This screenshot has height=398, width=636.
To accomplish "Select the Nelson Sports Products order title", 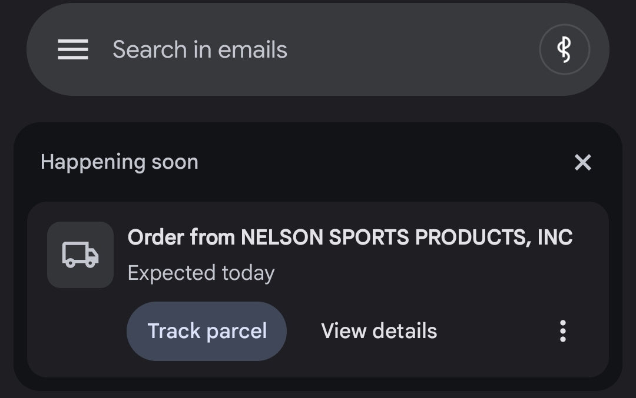I will coord(350,238).
